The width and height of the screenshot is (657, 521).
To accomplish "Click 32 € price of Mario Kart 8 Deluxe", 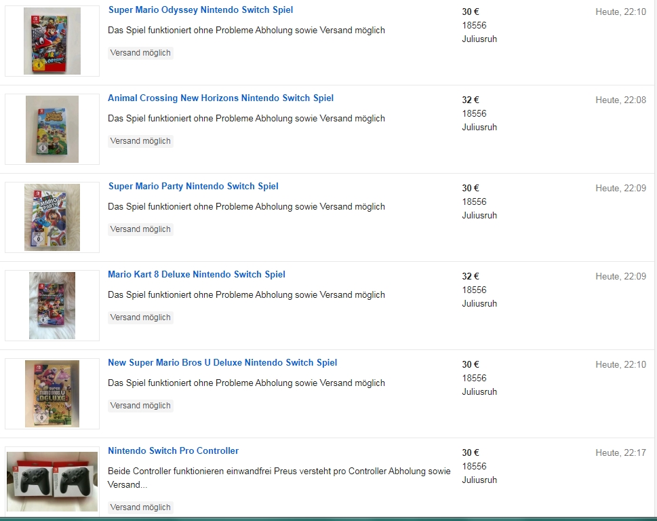I will click(x=471, y=276).
